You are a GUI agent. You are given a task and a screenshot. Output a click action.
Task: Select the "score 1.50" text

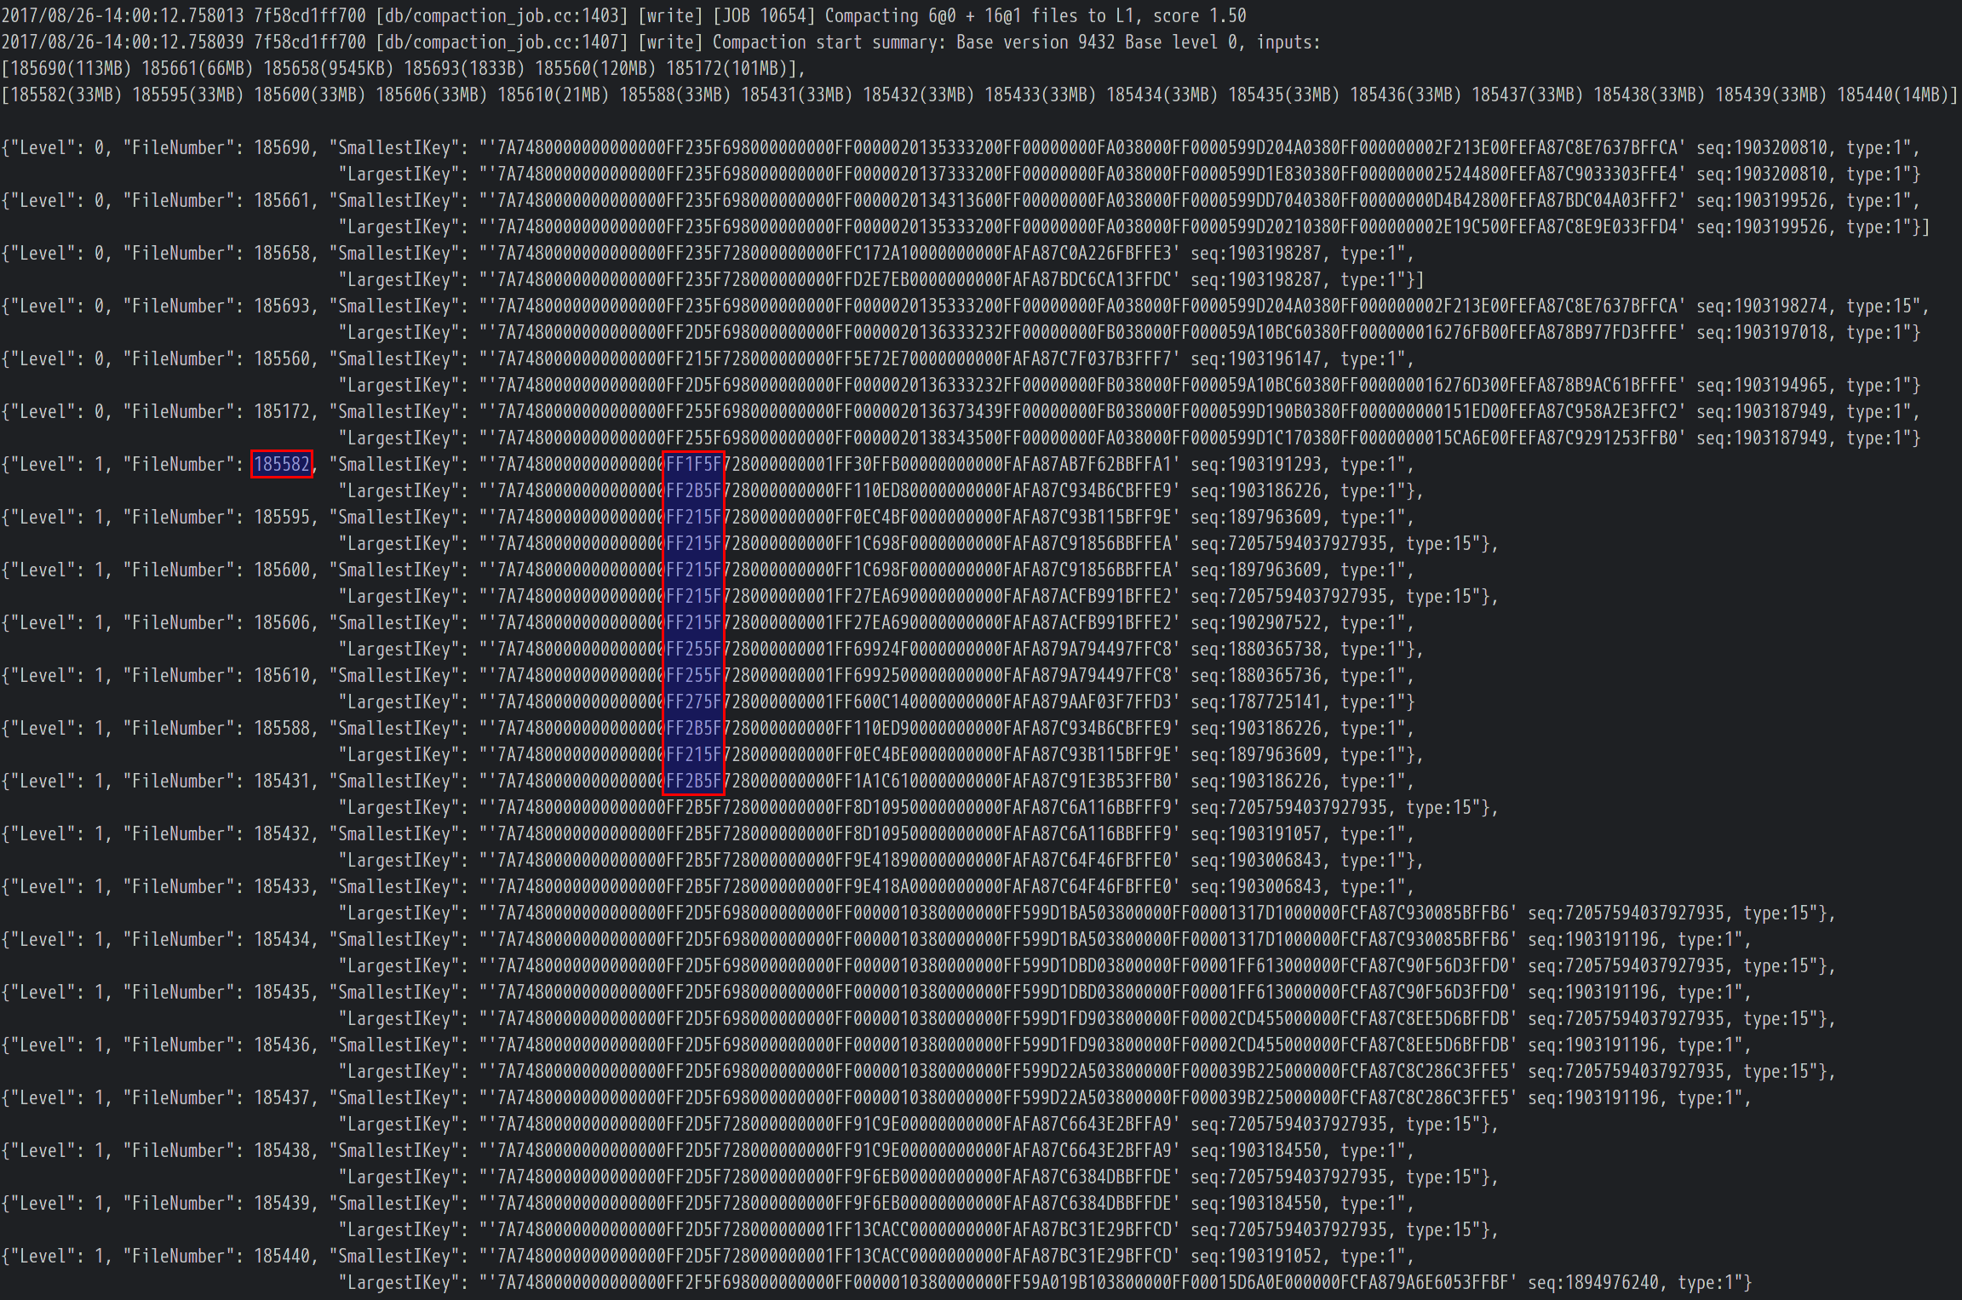(x=1200, y=16)
